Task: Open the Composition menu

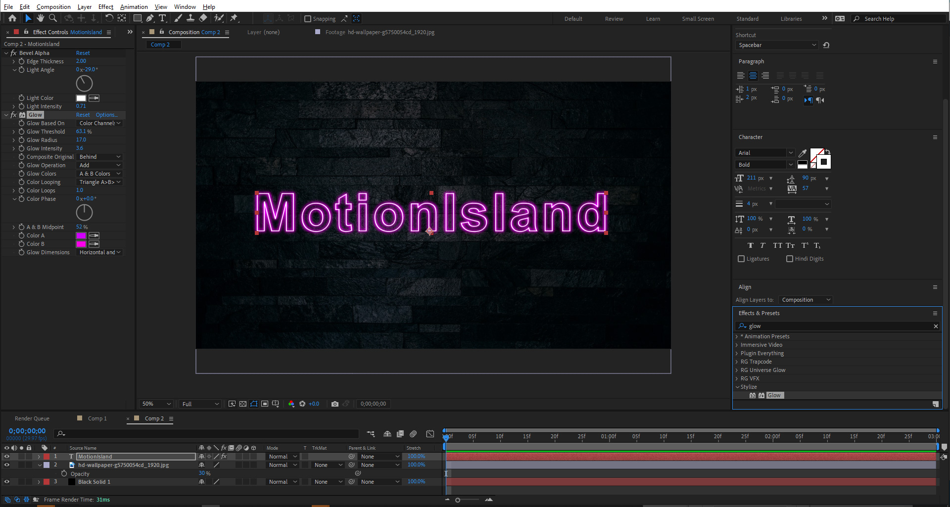Action: coord(53,6)
